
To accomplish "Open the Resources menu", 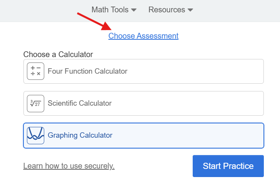I will pyautogui.click(x=171, y=10).
